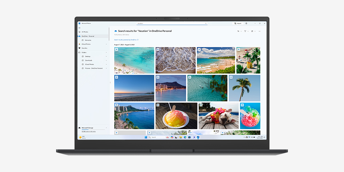Open the sandy beach with clouds photo
This screenshot has height=172, width=344.
(x=216, y=60)
